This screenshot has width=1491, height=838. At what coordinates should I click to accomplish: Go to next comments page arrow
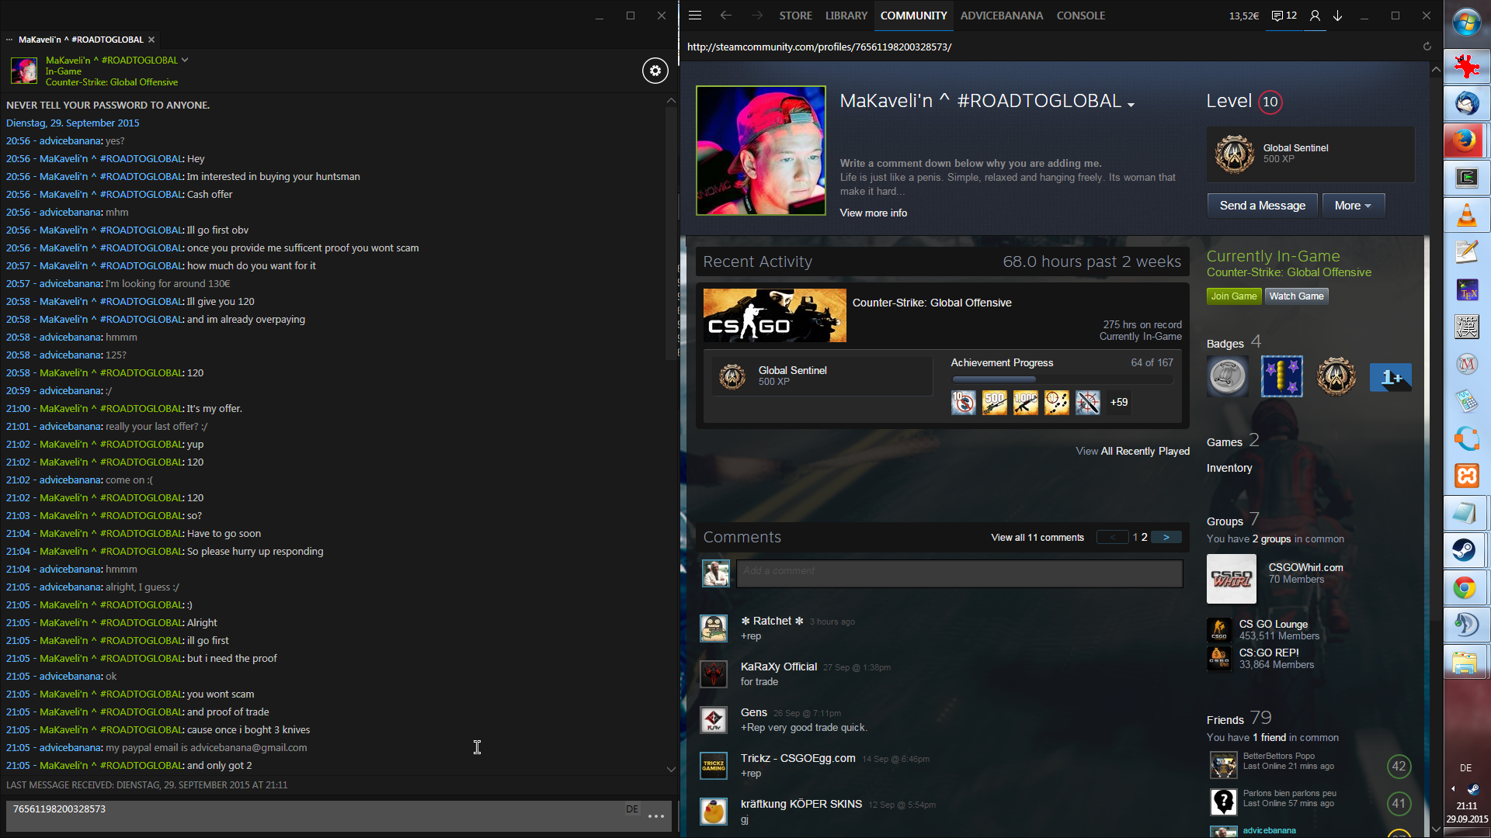point(1166,537)
